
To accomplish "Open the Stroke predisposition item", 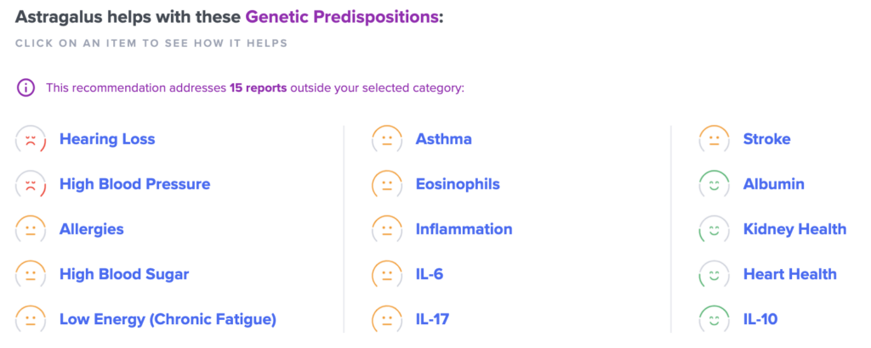I will pos(766,139).
